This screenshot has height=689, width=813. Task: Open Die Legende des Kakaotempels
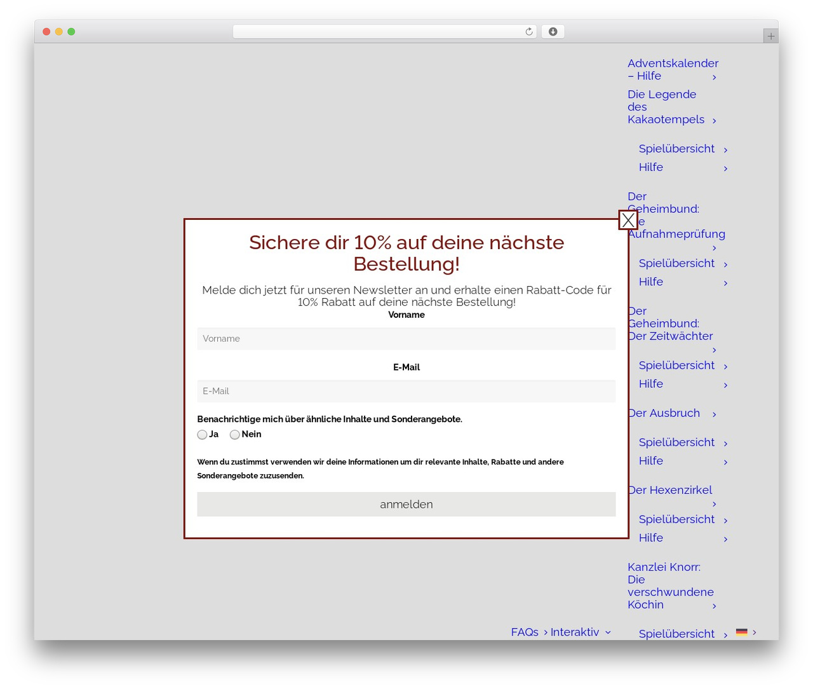point(666,107)
